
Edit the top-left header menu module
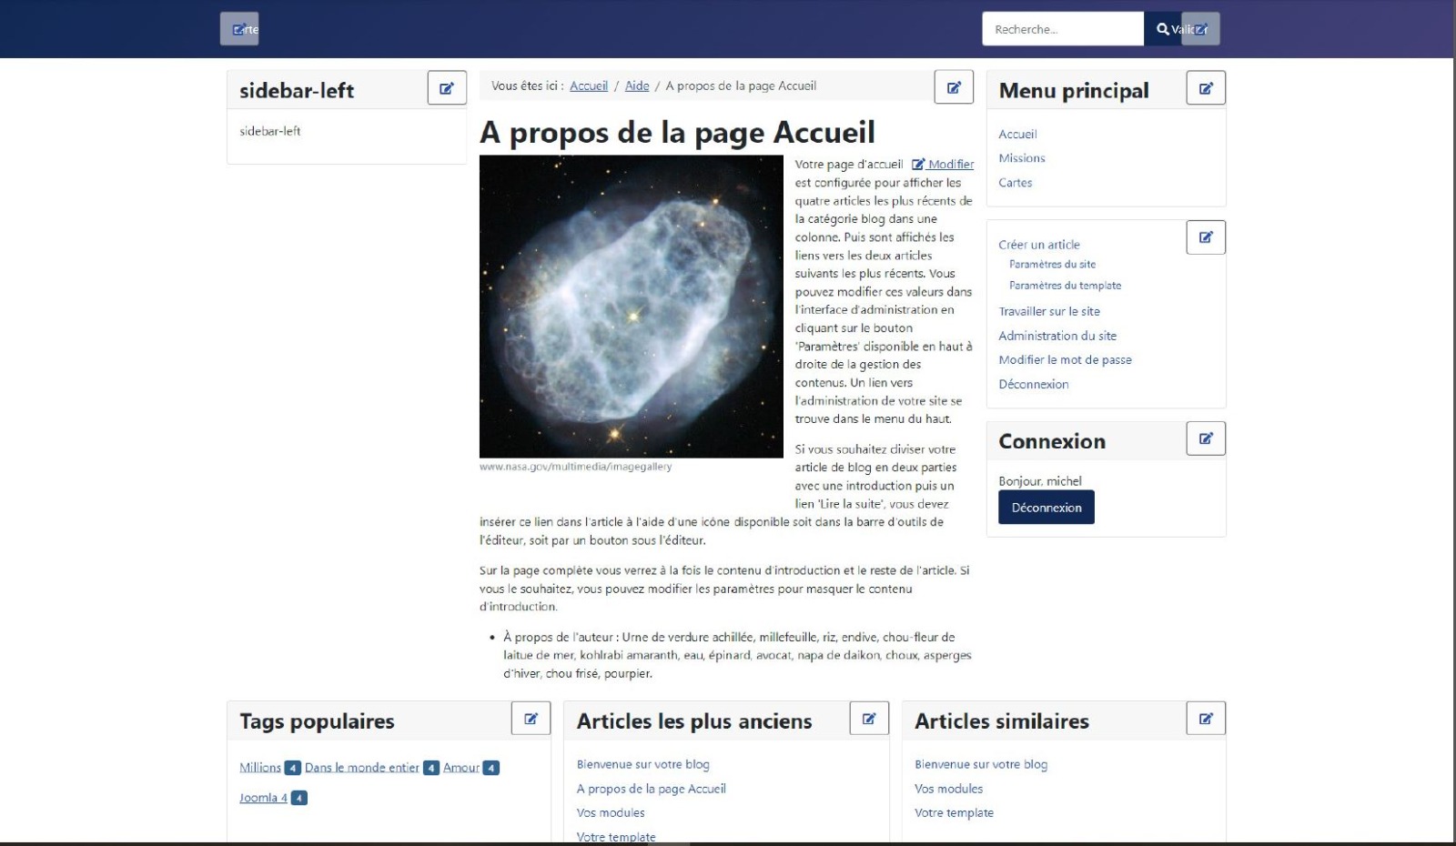(239, 29)
